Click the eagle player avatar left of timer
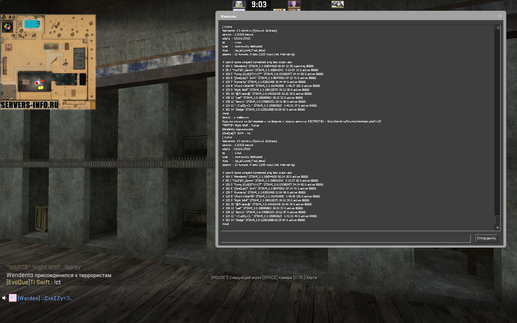The image size is (517, 323). pos(239,4)
